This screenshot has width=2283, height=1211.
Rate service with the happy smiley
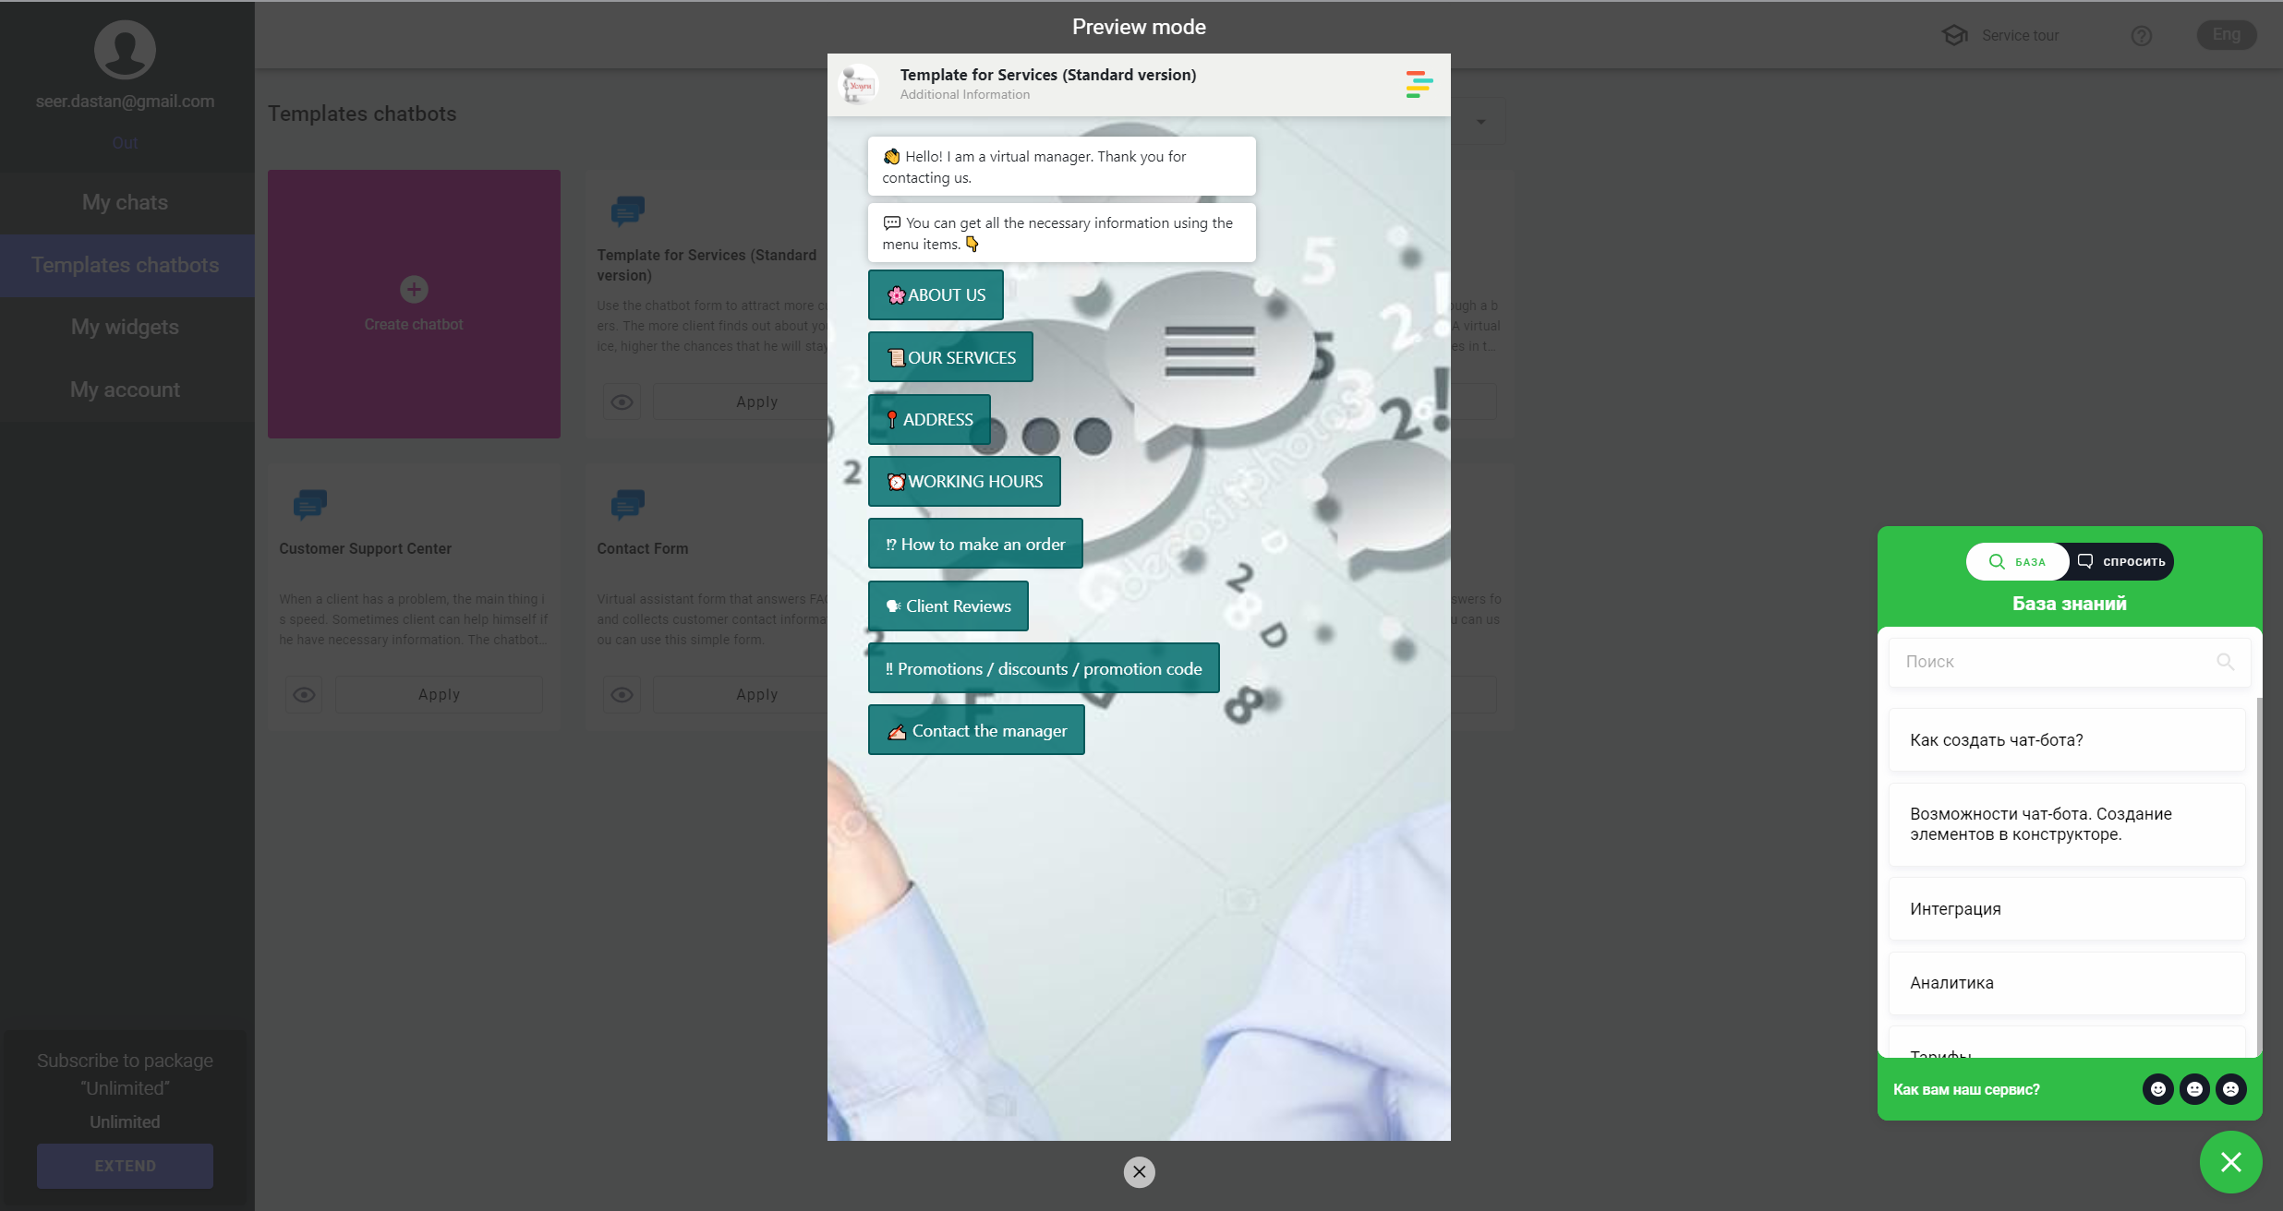tap(2158, 1089)
